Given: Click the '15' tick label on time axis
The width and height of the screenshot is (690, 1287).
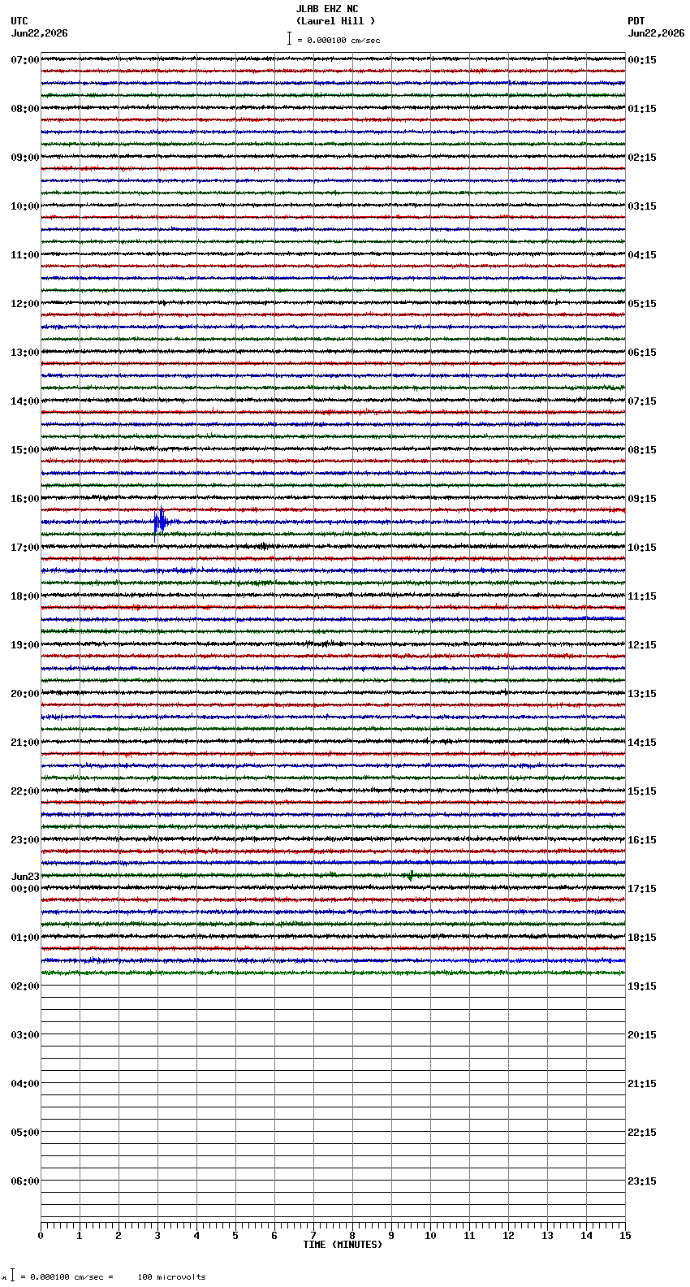Looking at the screenshot, I should (x=625, y=1236).
